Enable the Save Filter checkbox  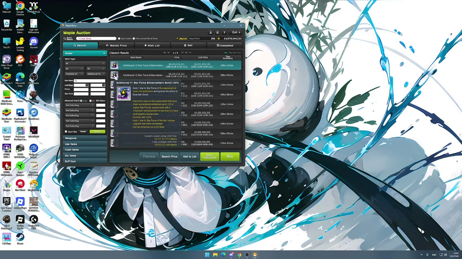[66, 132]
